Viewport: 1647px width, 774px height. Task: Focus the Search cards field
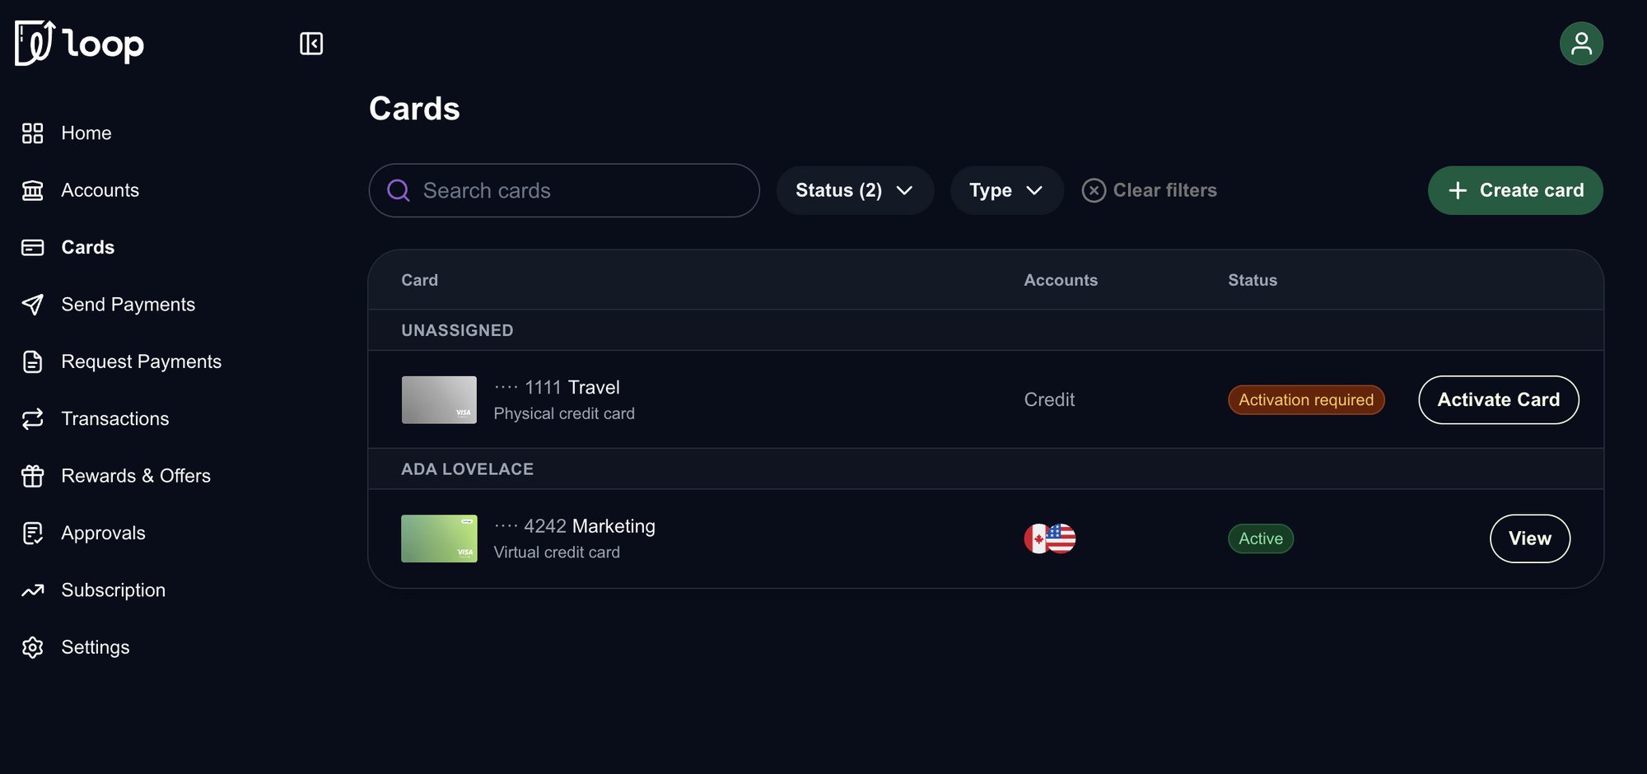tap(564, 190)
